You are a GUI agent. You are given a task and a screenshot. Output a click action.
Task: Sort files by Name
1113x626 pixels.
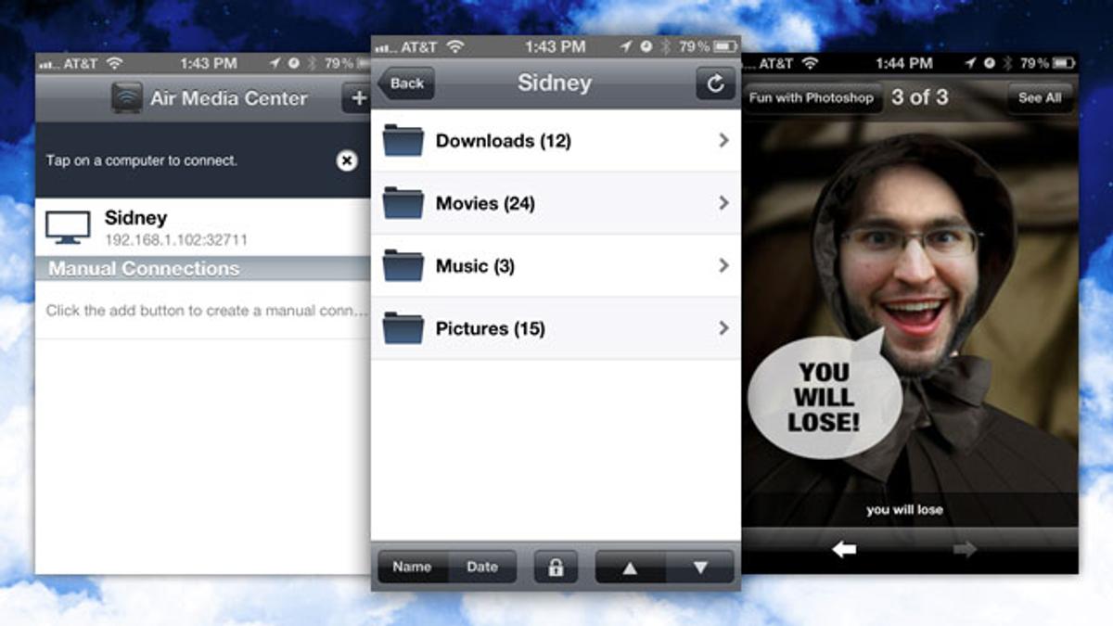point(413,567)
